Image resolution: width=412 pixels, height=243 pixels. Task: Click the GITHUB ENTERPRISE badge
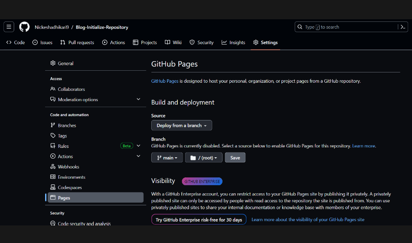click(202, 181)
